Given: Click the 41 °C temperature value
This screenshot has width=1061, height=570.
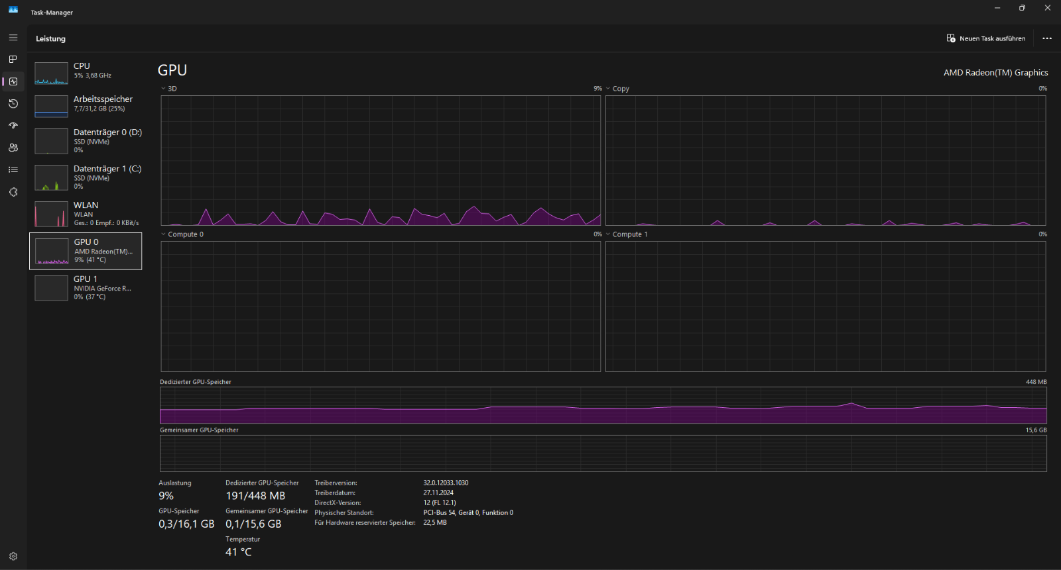Looking at the screenshot, I should [239, 552].
